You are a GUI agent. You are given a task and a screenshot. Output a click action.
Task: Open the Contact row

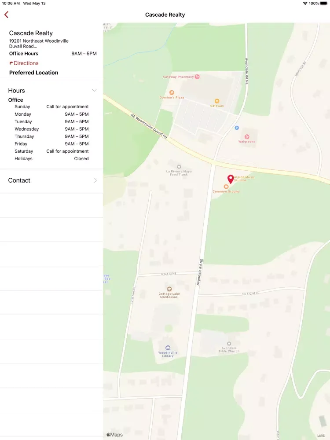click(51, 180)
